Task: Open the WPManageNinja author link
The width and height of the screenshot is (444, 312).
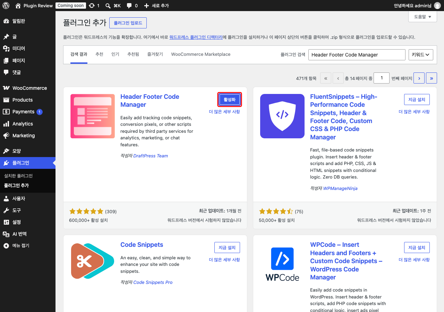Action: click(x=340, y=189)
